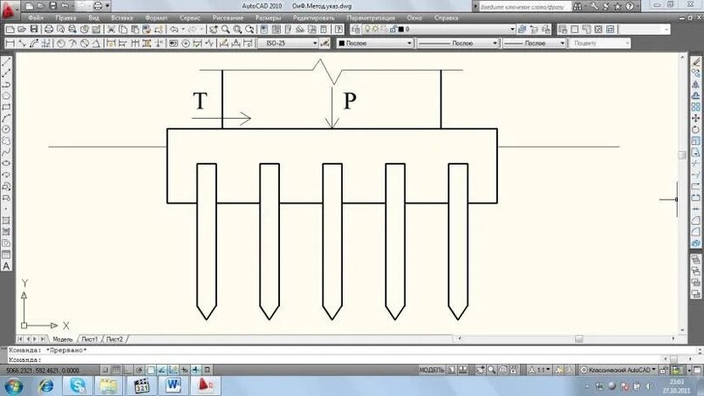The height and width of the screenshot is (396, 704).
Task: Open Skype from taskbar
Action: click(78, 386)
